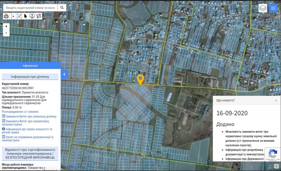Click the Відомості про сертифікованого інженера section header
This screenshot has width=281, height=171.
30,154
